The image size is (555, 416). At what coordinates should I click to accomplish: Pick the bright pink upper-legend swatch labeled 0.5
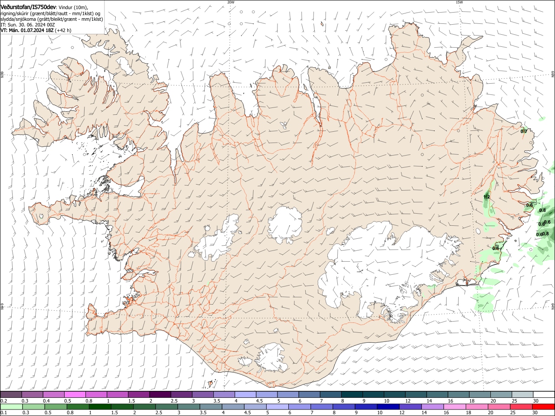[x=75, y=395]
